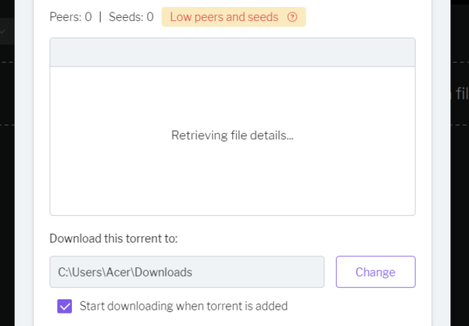
Task: Click the Low peers and seeds warning badge
Action: (234, 17)
